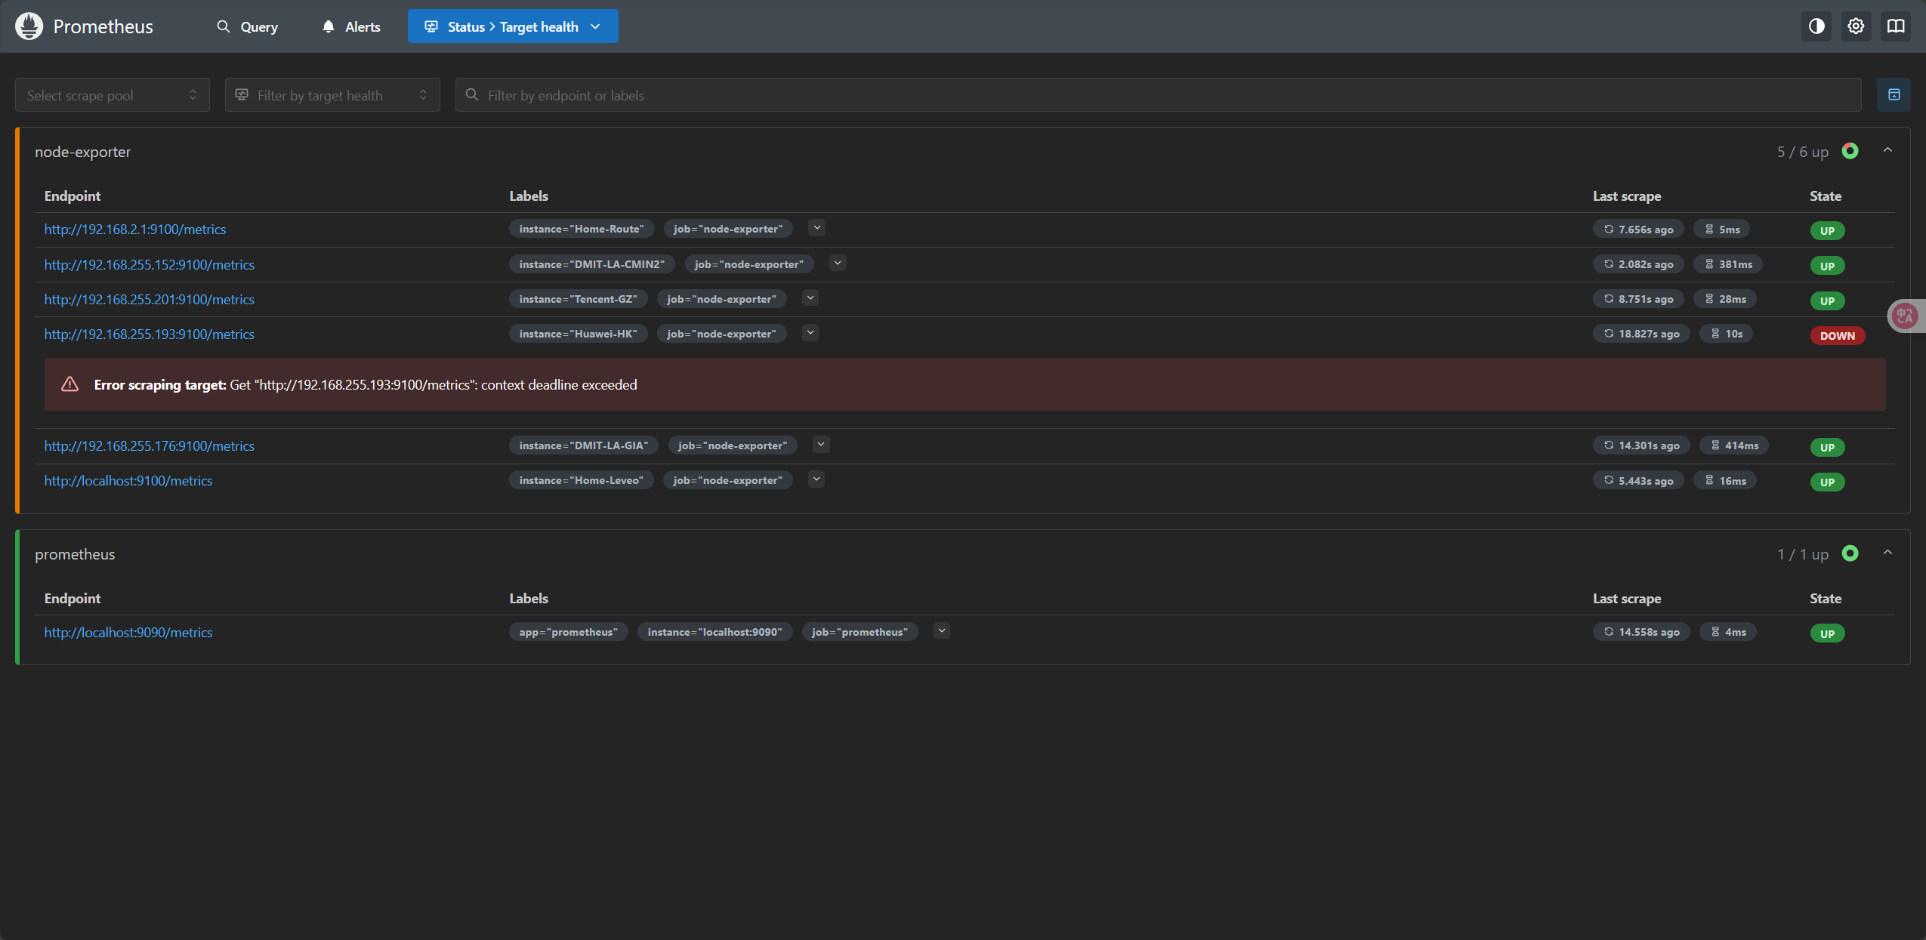1926x940 pixels.
Task: Click the UP state badge for localhost:9090
Action: pos(1827,634)
